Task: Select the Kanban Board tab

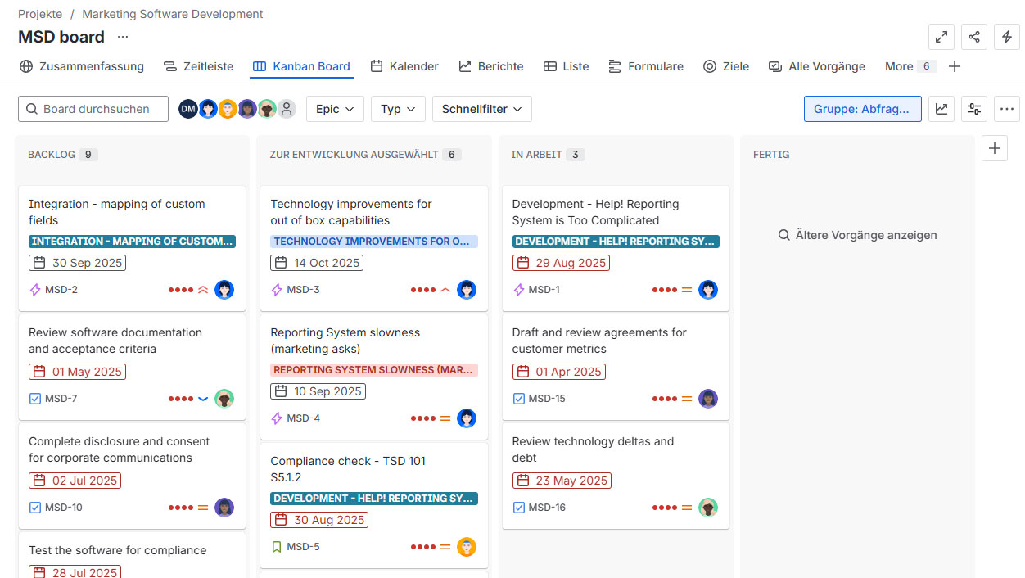Action: pyautogui.click(x=301, y=66)
